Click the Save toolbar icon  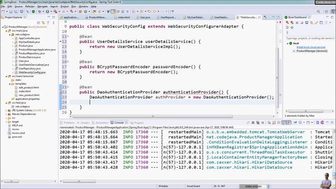(x=10, y=12)
